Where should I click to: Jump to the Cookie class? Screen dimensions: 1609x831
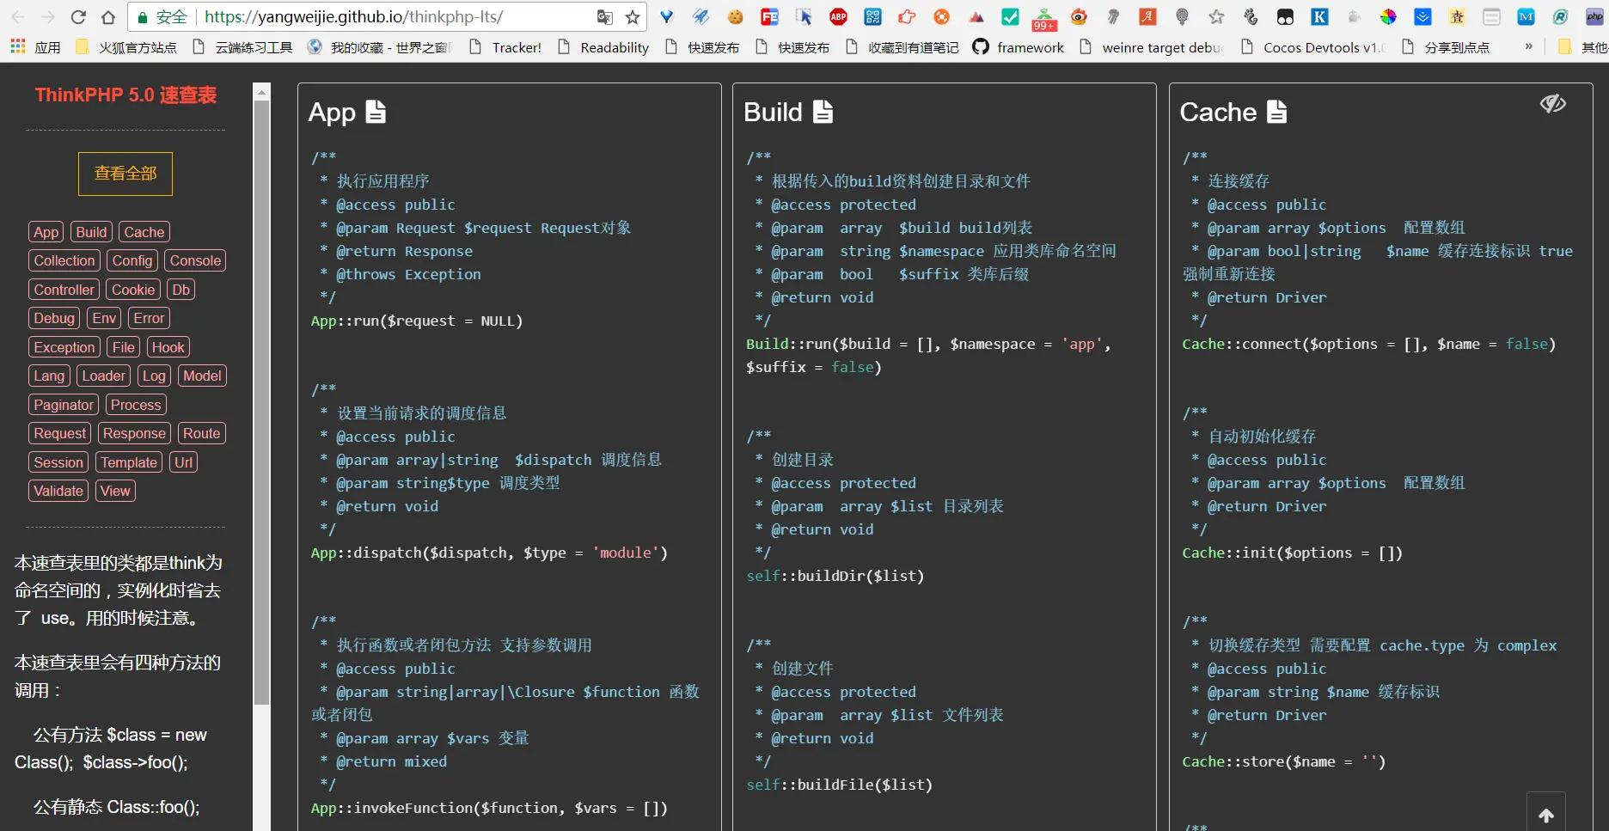[x=133, y=290]
